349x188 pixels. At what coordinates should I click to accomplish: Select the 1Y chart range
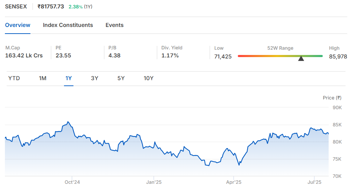coord(69,78)
